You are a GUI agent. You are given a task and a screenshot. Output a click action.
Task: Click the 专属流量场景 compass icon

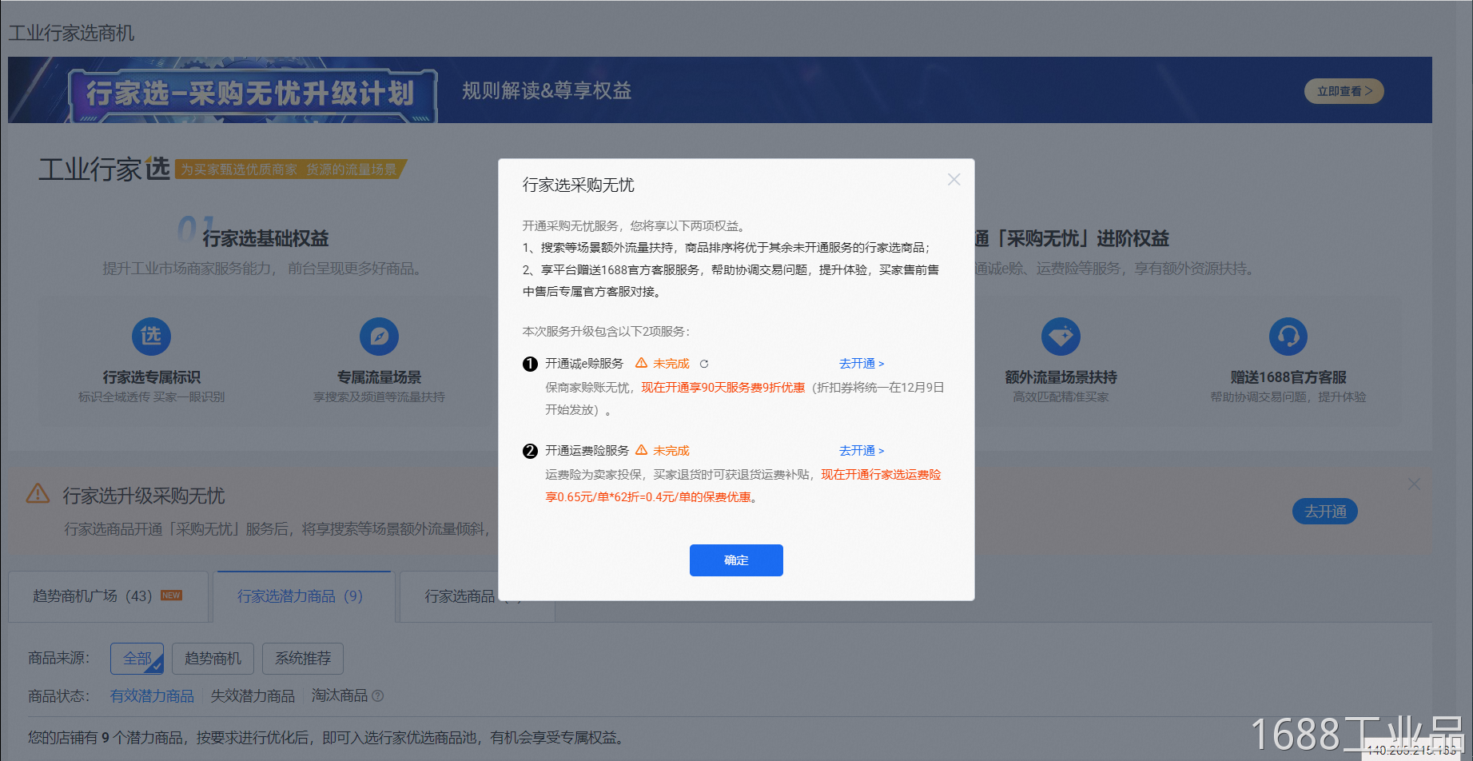point(379,337)
